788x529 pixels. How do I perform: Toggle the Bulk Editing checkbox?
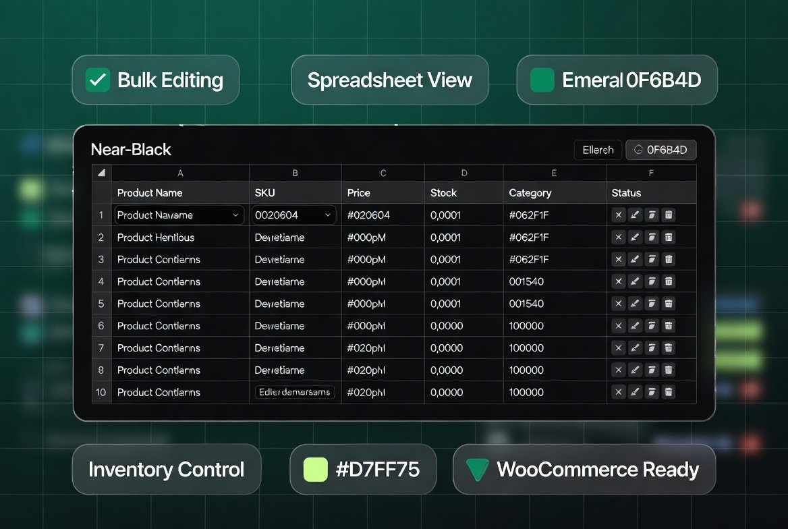[x=98, y=80]
